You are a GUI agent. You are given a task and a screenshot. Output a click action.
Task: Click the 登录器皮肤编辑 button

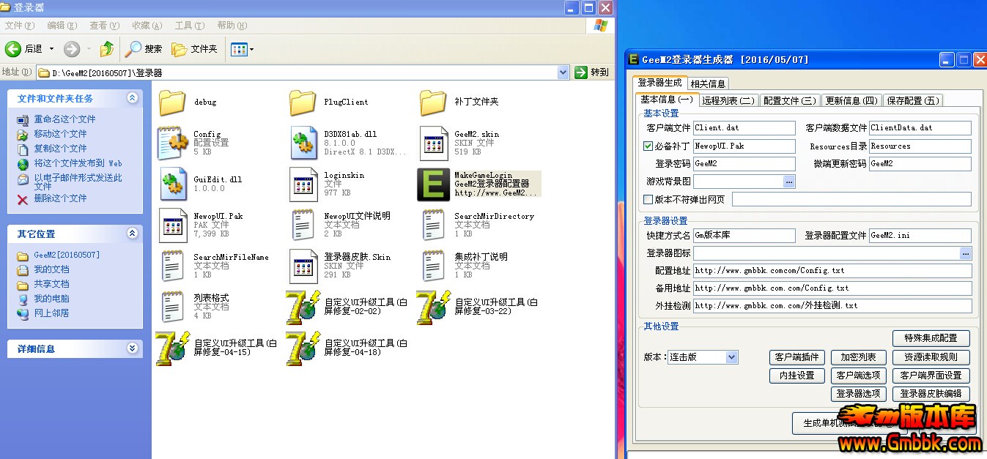click(x=931, y=393)
